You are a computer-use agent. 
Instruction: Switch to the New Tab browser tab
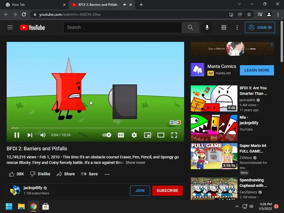click(34, 5)
